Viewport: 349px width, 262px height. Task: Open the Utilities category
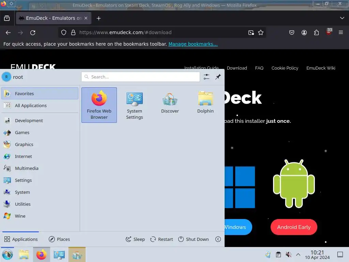(x=40, y=204)
